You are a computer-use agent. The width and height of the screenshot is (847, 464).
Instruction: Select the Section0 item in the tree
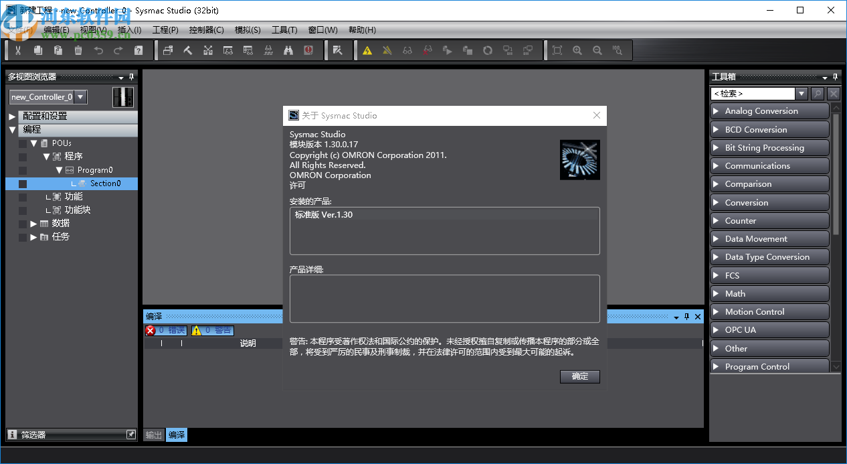(x=106, y=183)
